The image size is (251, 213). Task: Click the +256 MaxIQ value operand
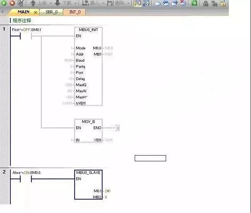pyautogui.click(x=68, y=85)
